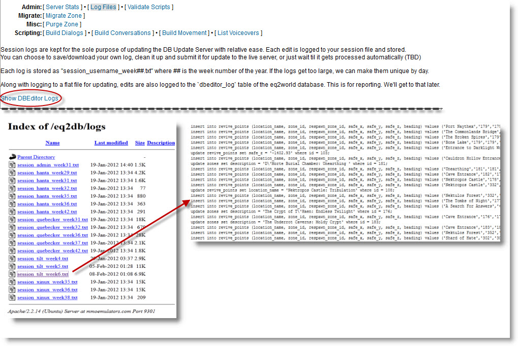Click file icon beside session_hanta_week42.txt
The width and height of the screenshot is (518, 346).
coord(12,212)
